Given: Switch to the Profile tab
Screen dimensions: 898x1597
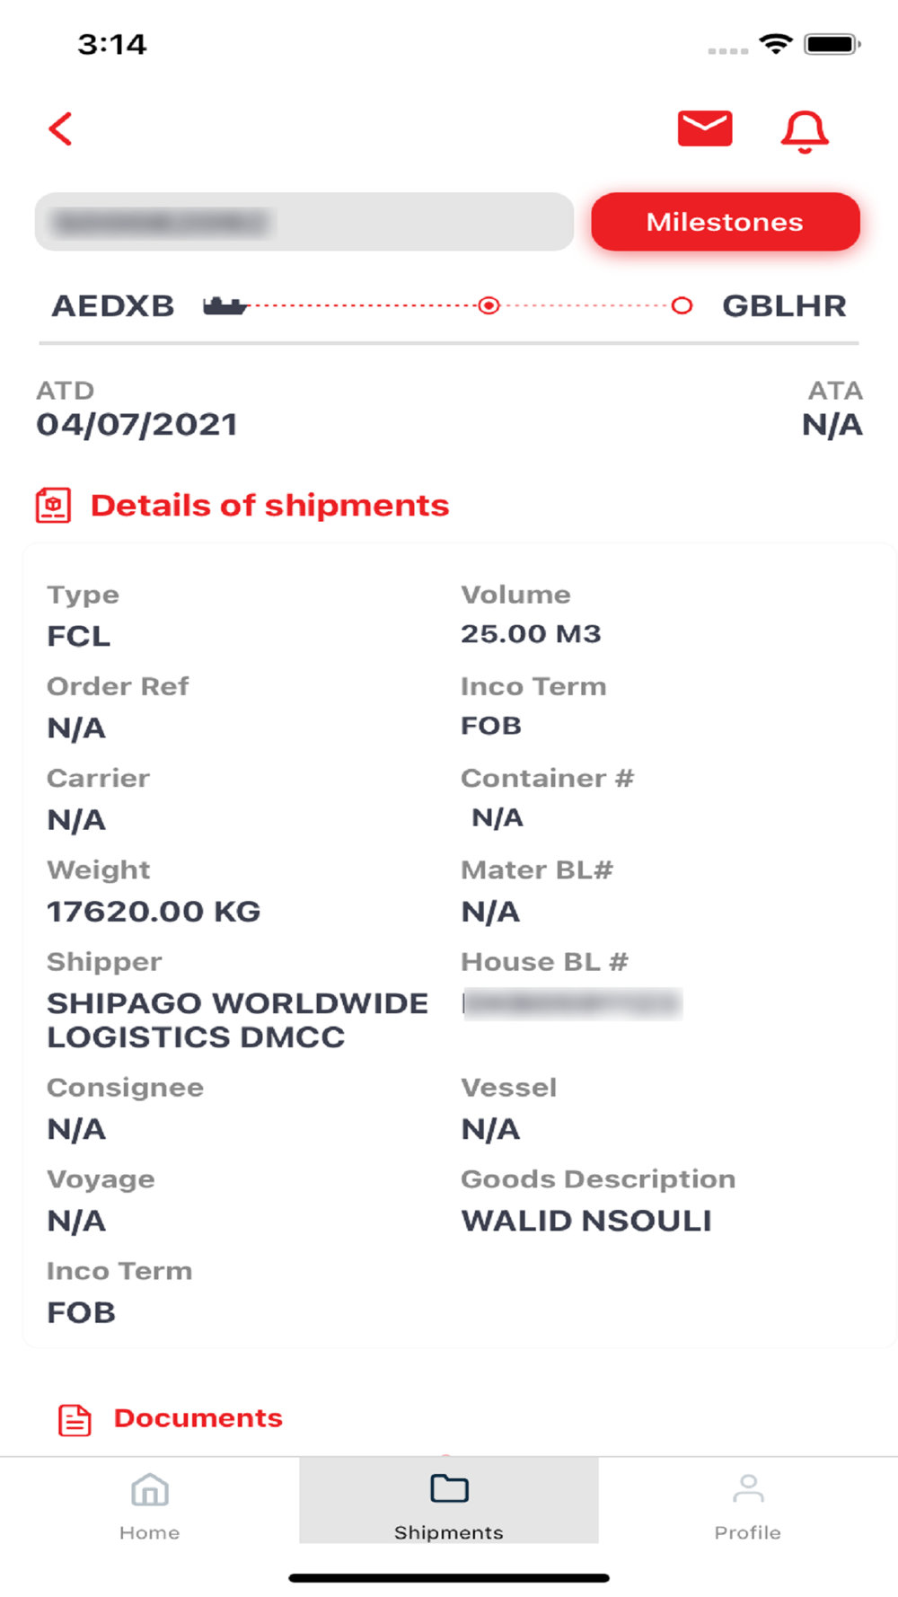Looking at the screenshot, I should coord(748,1501).
